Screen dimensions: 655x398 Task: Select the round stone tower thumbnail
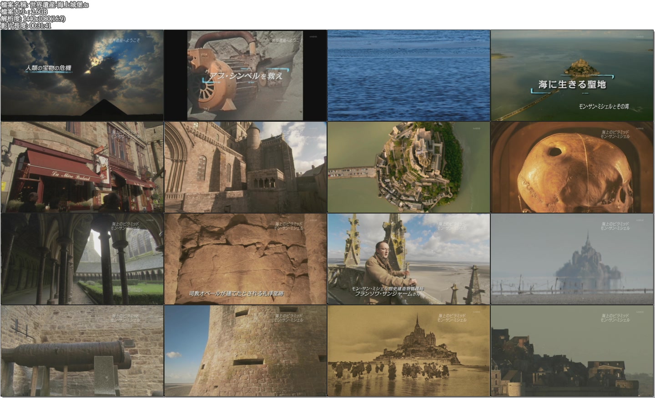(x=245, y=351)
